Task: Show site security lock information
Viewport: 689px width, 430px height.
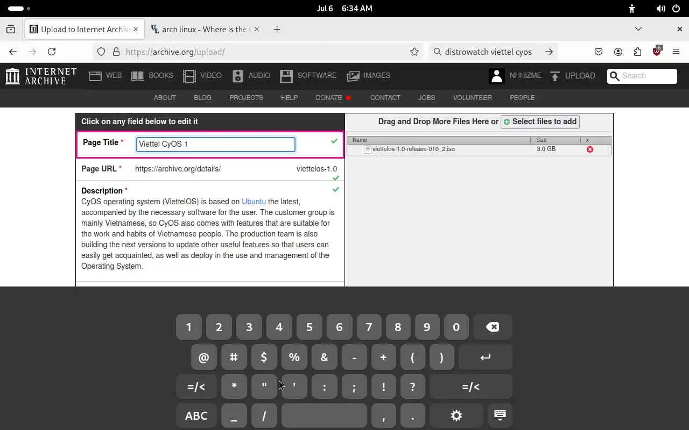Action: [x=116, y=52]
